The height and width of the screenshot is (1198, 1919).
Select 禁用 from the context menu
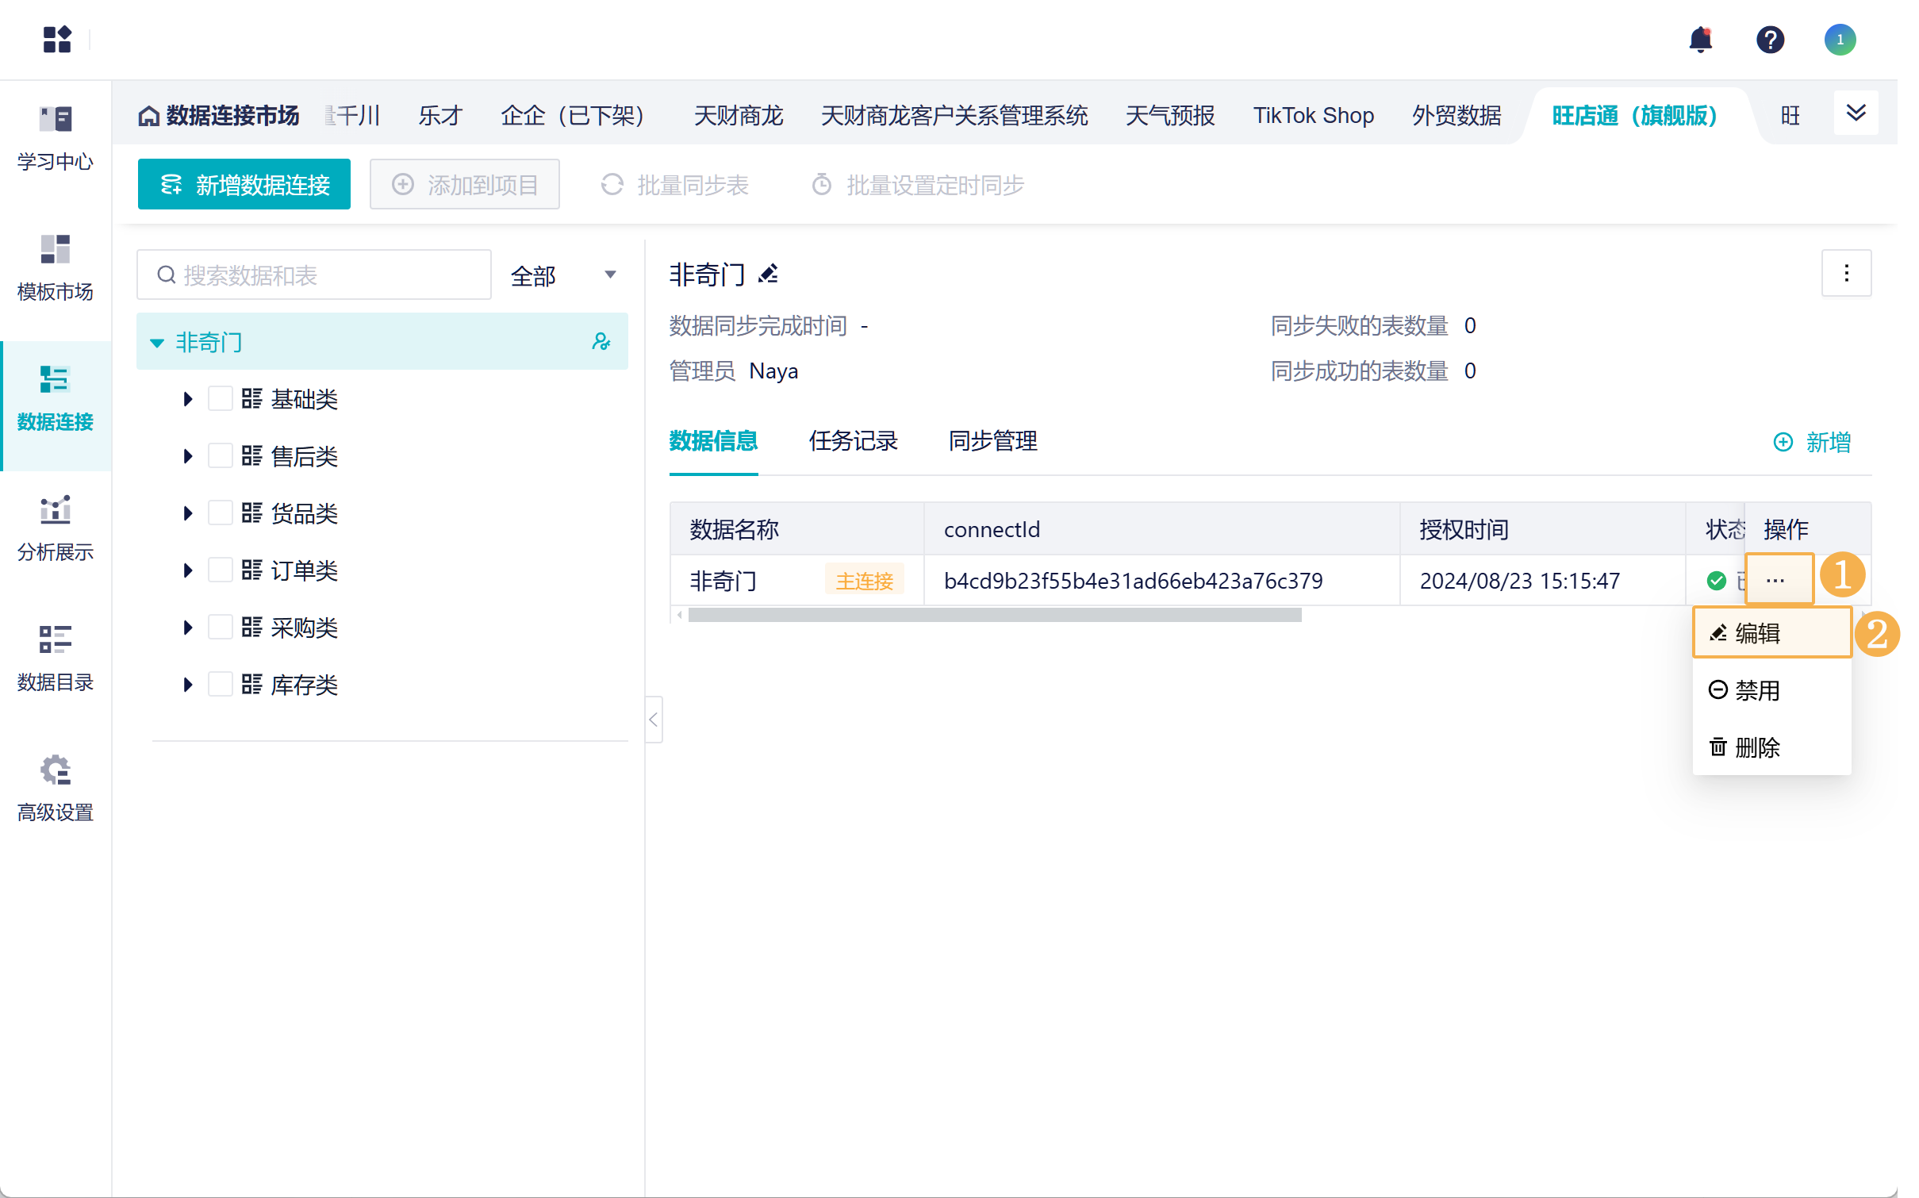1756,690
